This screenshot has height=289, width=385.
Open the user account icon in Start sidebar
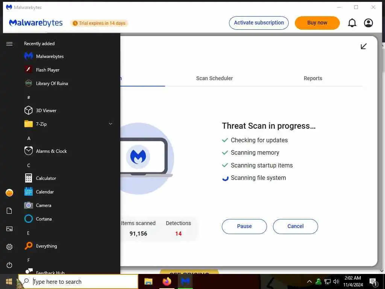tap(9, 193)
